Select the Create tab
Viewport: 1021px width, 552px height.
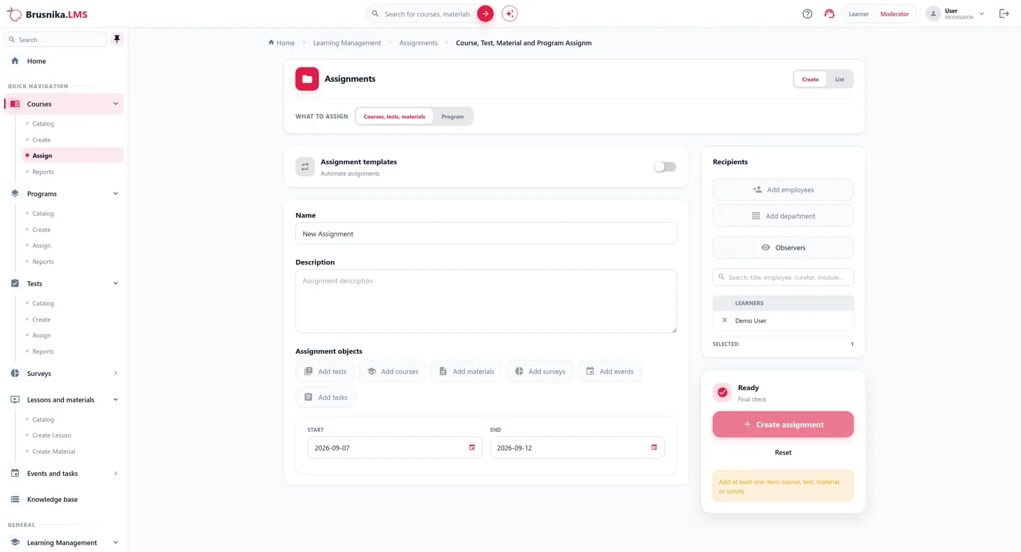pyautogui.click(x=810, y=79)
